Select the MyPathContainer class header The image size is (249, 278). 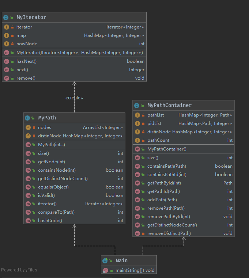tap(184, 106)
